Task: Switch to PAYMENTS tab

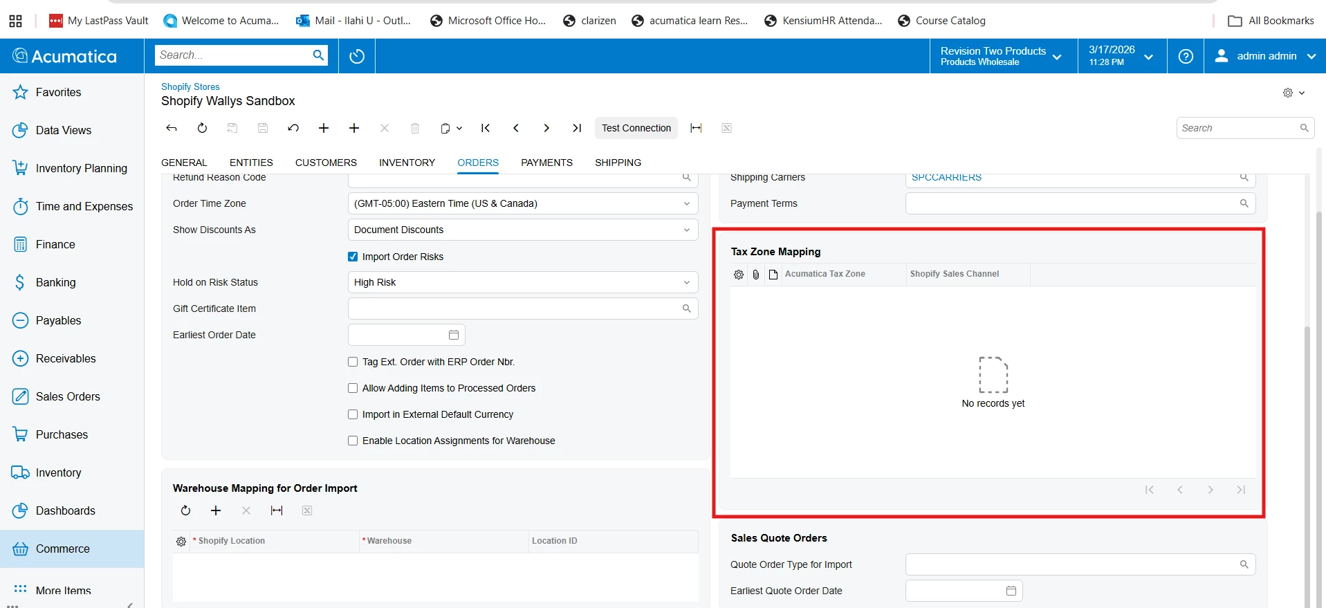Action: point(546,163)
